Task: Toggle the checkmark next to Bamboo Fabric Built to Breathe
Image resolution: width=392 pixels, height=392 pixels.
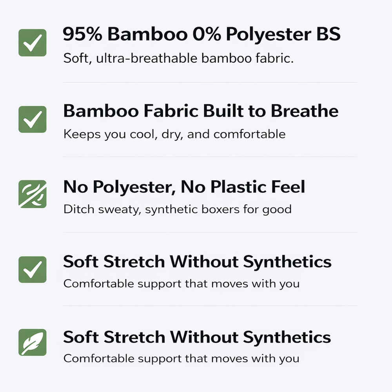Action: (x=33, y=118)
